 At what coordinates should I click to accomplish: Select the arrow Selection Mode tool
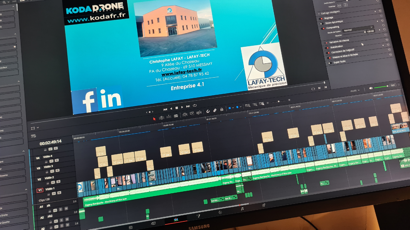coord(154,119)
